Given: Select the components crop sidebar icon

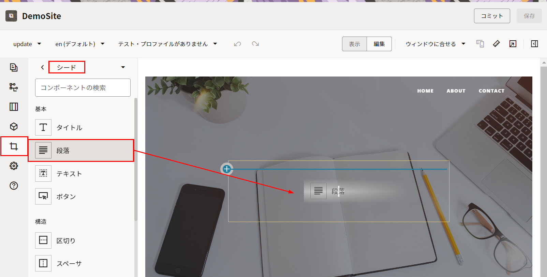Looking at the screenshot, I should tap(14, 146).
